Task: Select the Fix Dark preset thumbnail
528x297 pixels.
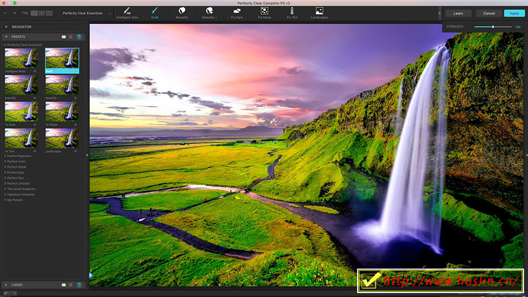Action: pyautogui.click(x=21, y=111)
